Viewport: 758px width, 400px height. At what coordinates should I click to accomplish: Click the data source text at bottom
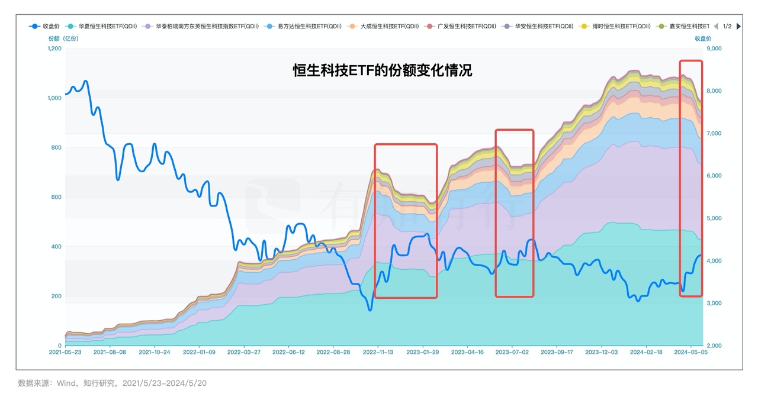113,383
